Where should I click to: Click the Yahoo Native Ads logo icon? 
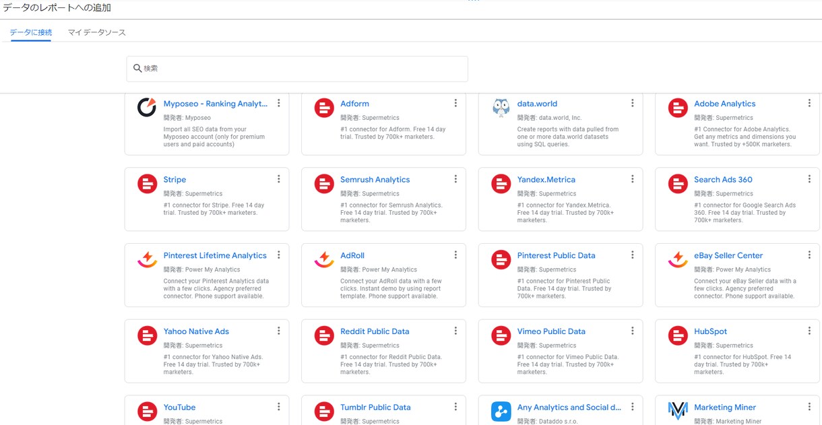147,335
